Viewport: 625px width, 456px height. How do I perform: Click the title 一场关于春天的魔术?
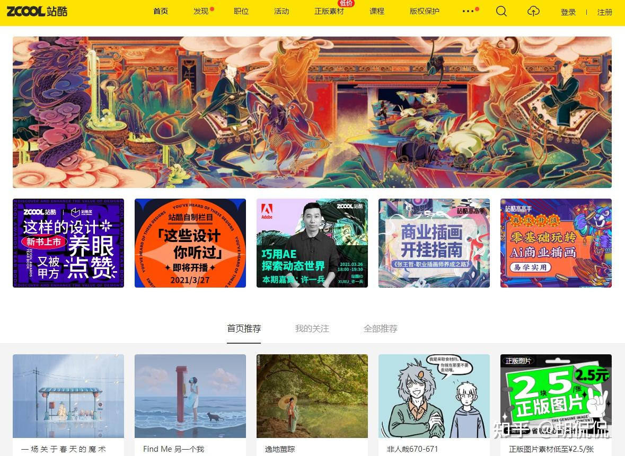64,449
